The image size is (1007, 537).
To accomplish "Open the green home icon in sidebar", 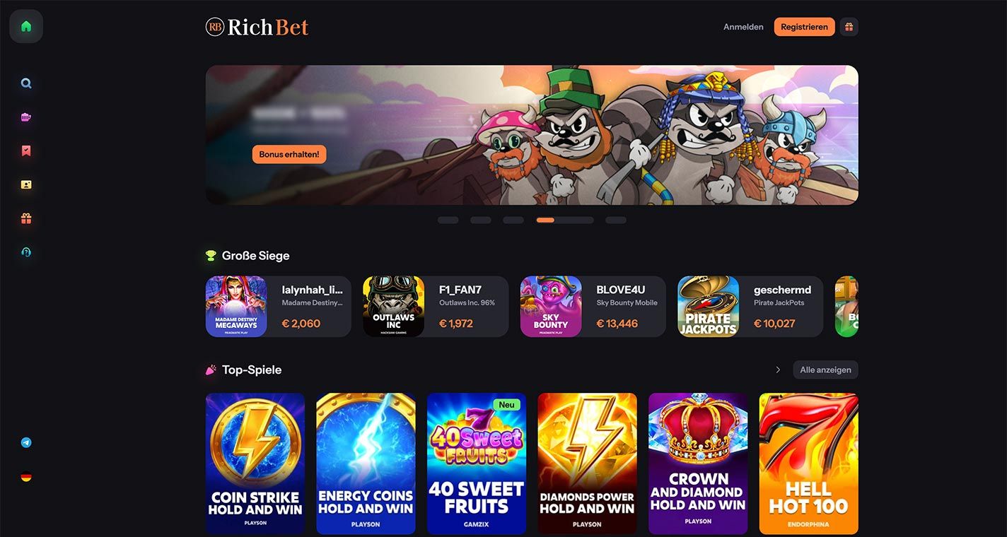I will 26,26.
